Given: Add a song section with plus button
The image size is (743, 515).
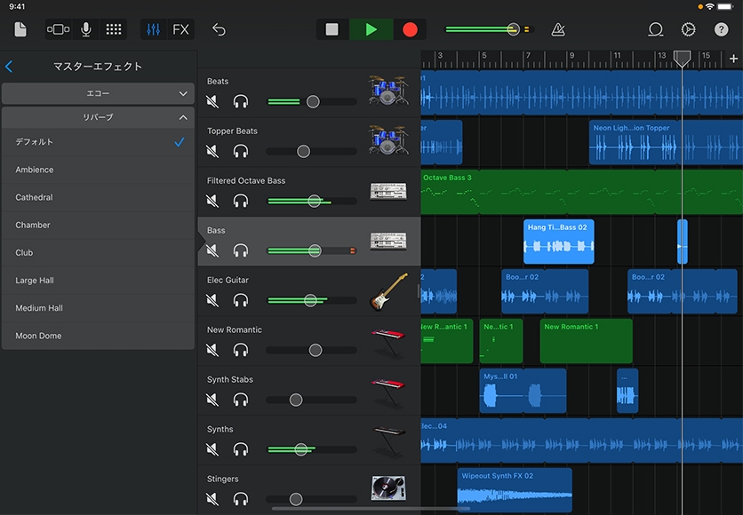Looking at the screenshot, I should (x=732, y=59).
